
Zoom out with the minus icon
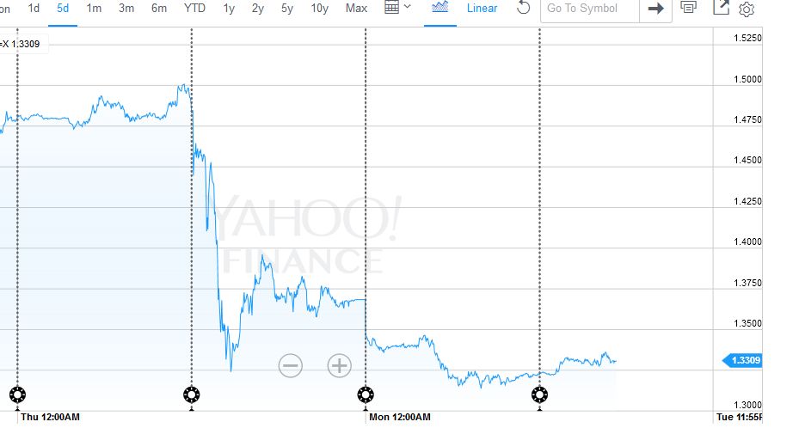[291, 366]
